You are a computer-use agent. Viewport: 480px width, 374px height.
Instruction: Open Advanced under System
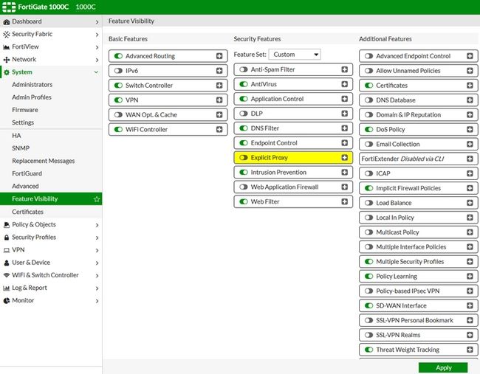(25, 186)
